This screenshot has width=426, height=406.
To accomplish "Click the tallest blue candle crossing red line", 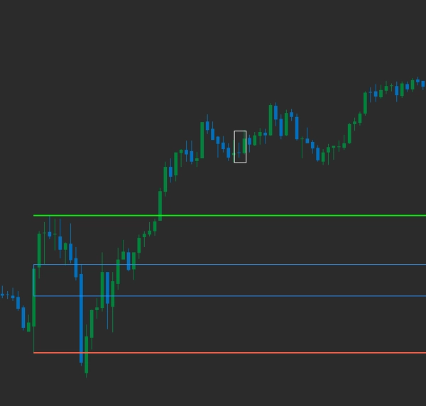I will click(x=81, y=316).
